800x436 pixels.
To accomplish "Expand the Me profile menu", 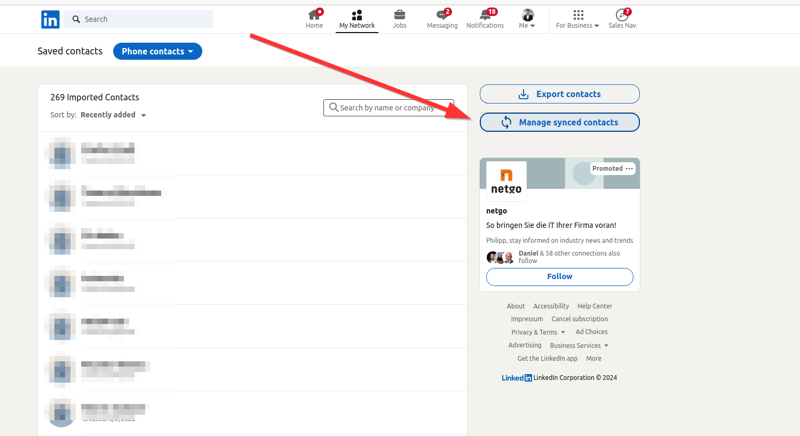I will (x=527, y=19).
